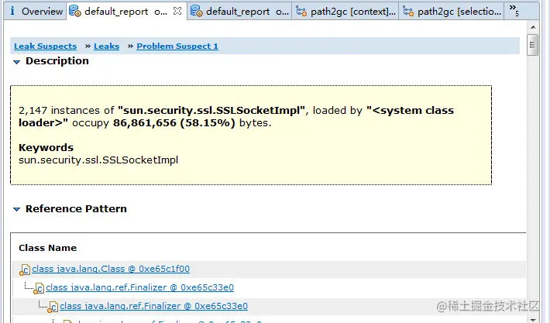This screenshot has width=550, height=323.
Task: Click the scrollbar up arrow
Action: point(533,27)
